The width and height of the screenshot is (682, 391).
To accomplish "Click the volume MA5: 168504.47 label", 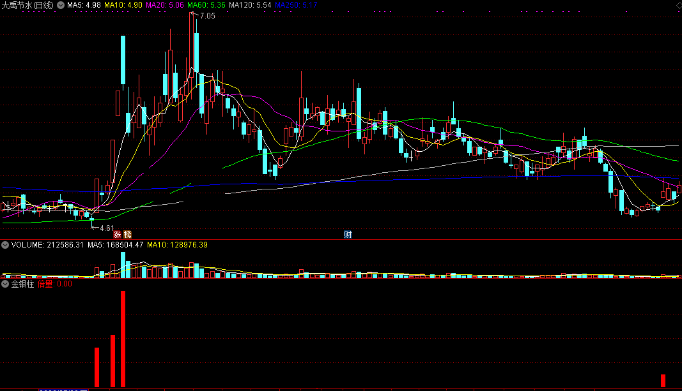I will coord(115,245).
